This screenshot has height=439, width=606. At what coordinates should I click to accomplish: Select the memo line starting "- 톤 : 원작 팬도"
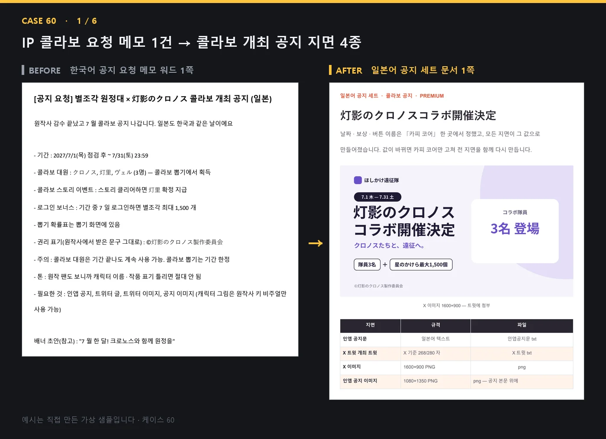point(117,277)
